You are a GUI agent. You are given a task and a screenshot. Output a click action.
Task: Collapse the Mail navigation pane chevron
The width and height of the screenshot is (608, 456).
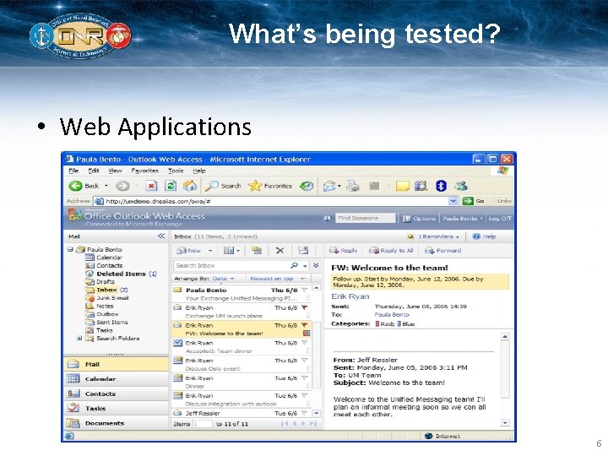tap(161, 236)
